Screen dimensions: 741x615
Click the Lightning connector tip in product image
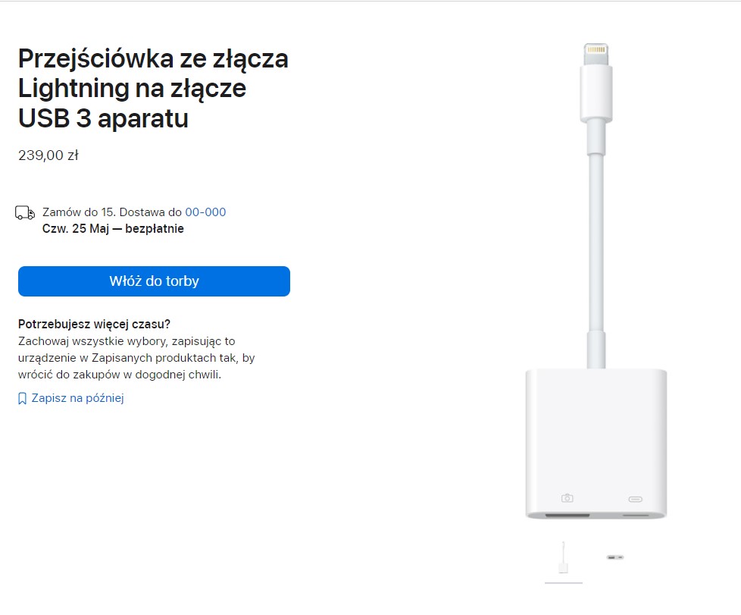point(596,55)
